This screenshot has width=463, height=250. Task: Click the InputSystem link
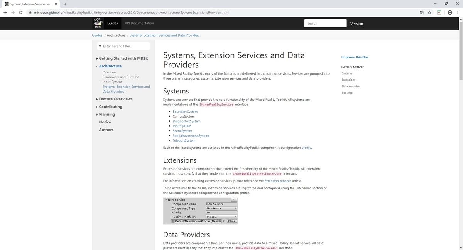182,126
